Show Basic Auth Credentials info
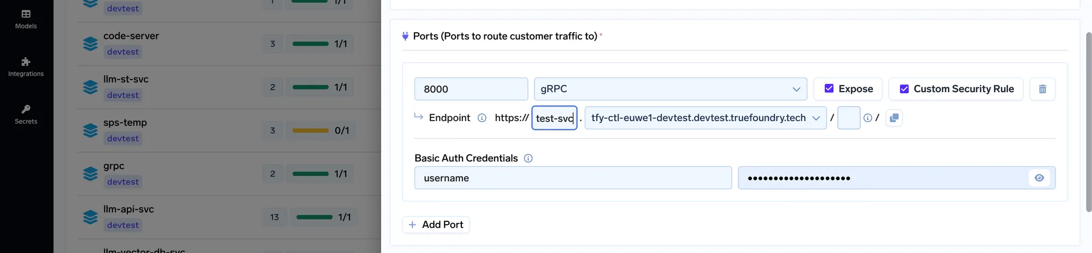 point(528,158)
